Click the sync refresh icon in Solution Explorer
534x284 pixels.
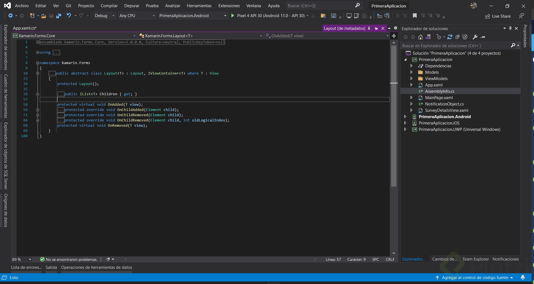coord(450,37)
